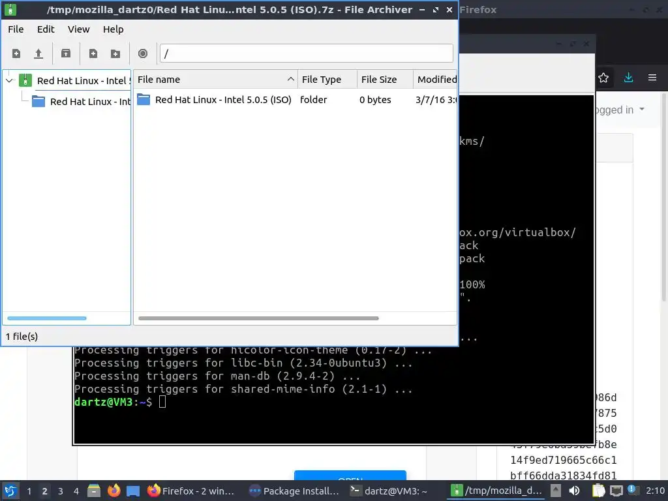Launch file manager from taskbar quick launch
The image size is (668, 501).
pyautogui.click(x=94, y=491)
